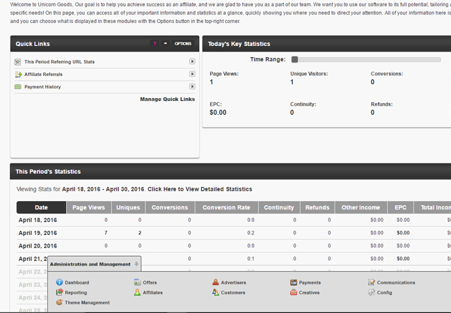
Task: Open the Dashboard icon in admin menu
Action: (60, 282)
